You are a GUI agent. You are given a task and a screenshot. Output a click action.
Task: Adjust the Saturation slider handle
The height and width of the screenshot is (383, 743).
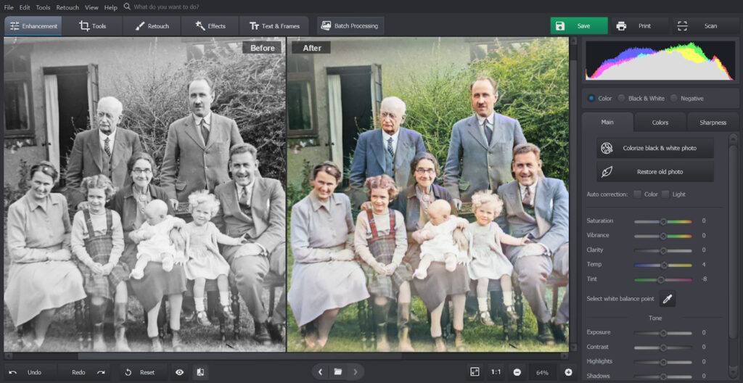[x=662, y=221]
